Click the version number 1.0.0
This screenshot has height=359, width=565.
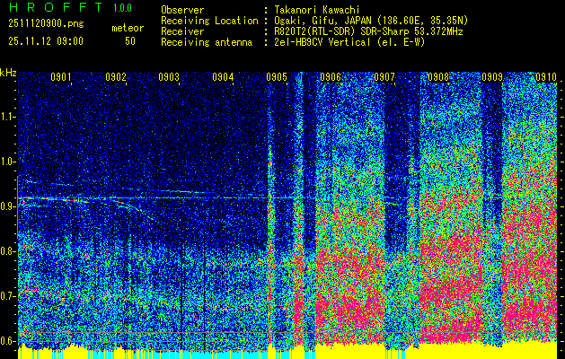point(122,7)
